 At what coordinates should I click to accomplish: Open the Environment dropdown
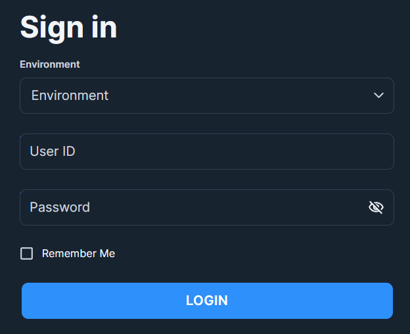point(207,95)
